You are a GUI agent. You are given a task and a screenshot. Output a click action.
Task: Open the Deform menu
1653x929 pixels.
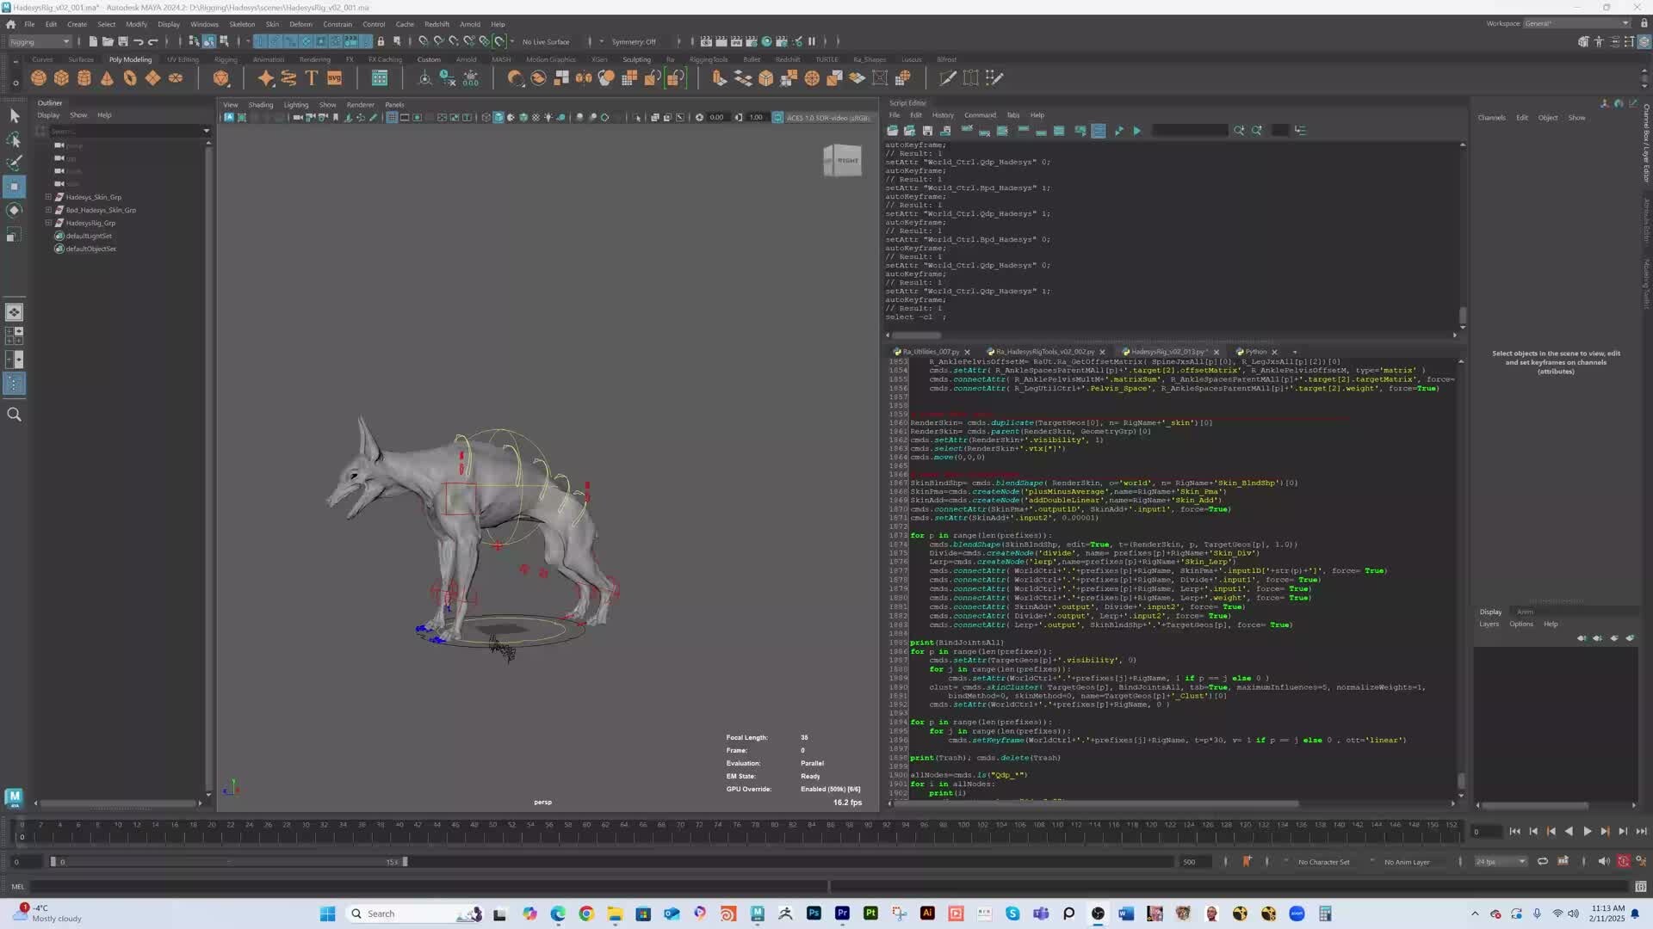300,24
